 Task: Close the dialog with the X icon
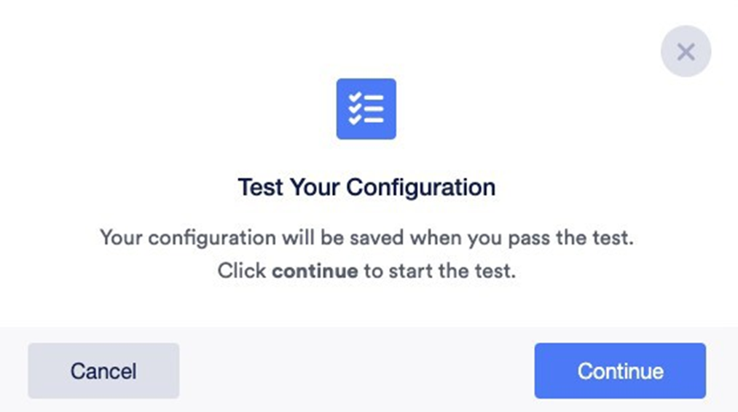click(x=686, y=51)
